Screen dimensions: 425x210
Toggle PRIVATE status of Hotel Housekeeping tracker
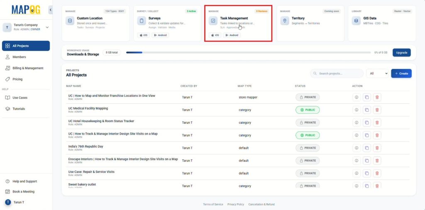[308, 122]
